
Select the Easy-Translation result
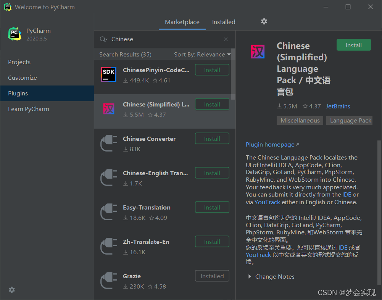point(165,215)
